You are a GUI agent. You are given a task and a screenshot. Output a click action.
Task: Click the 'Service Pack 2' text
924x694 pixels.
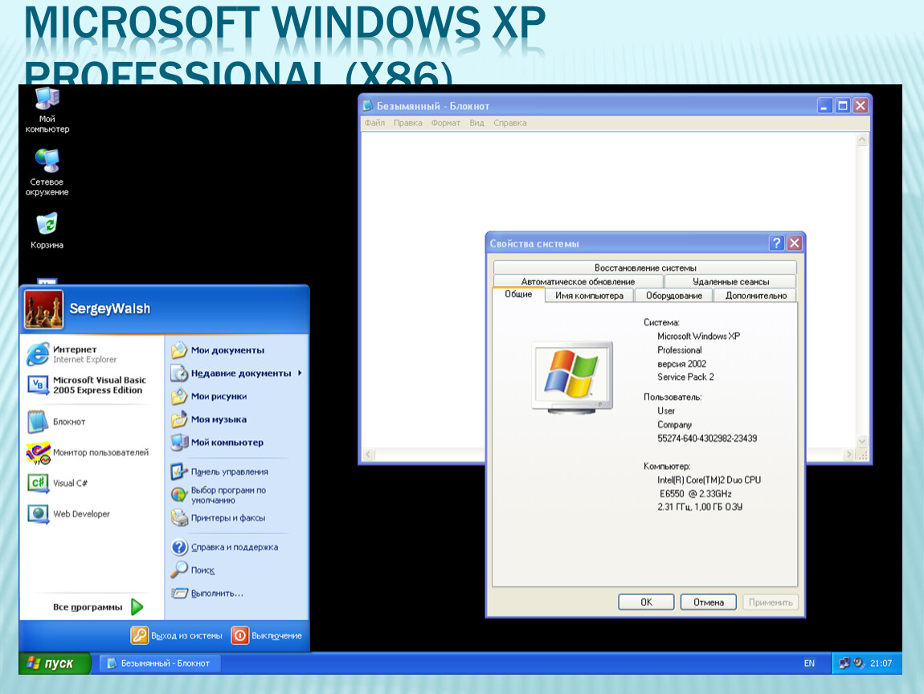point(685,377)
